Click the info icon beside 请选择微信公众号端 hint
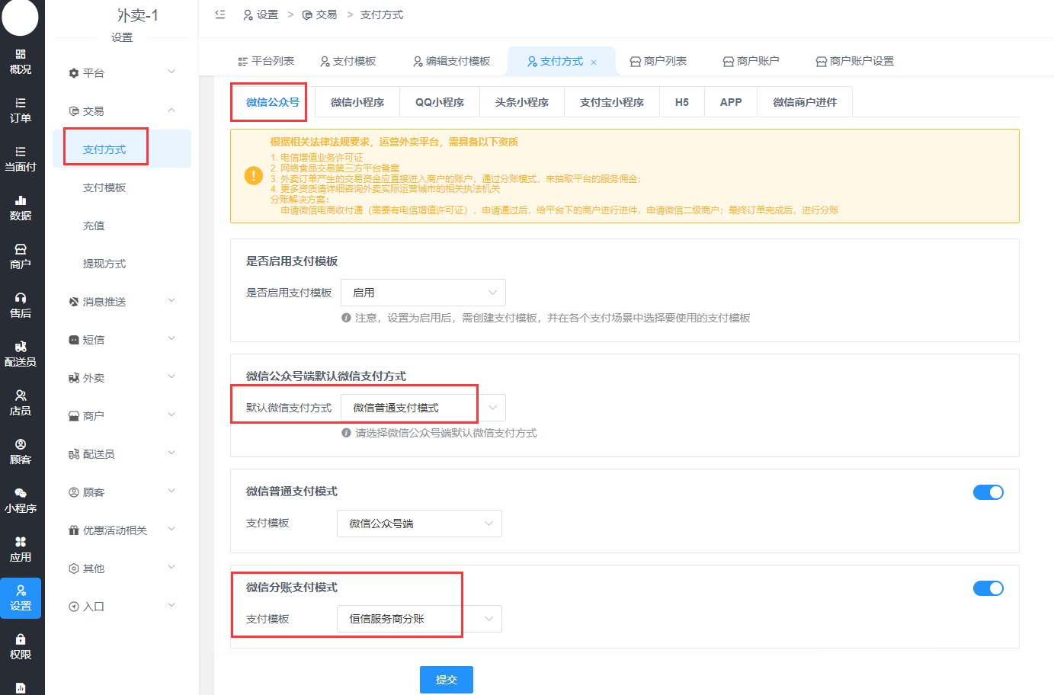 (x=346, y=433)
